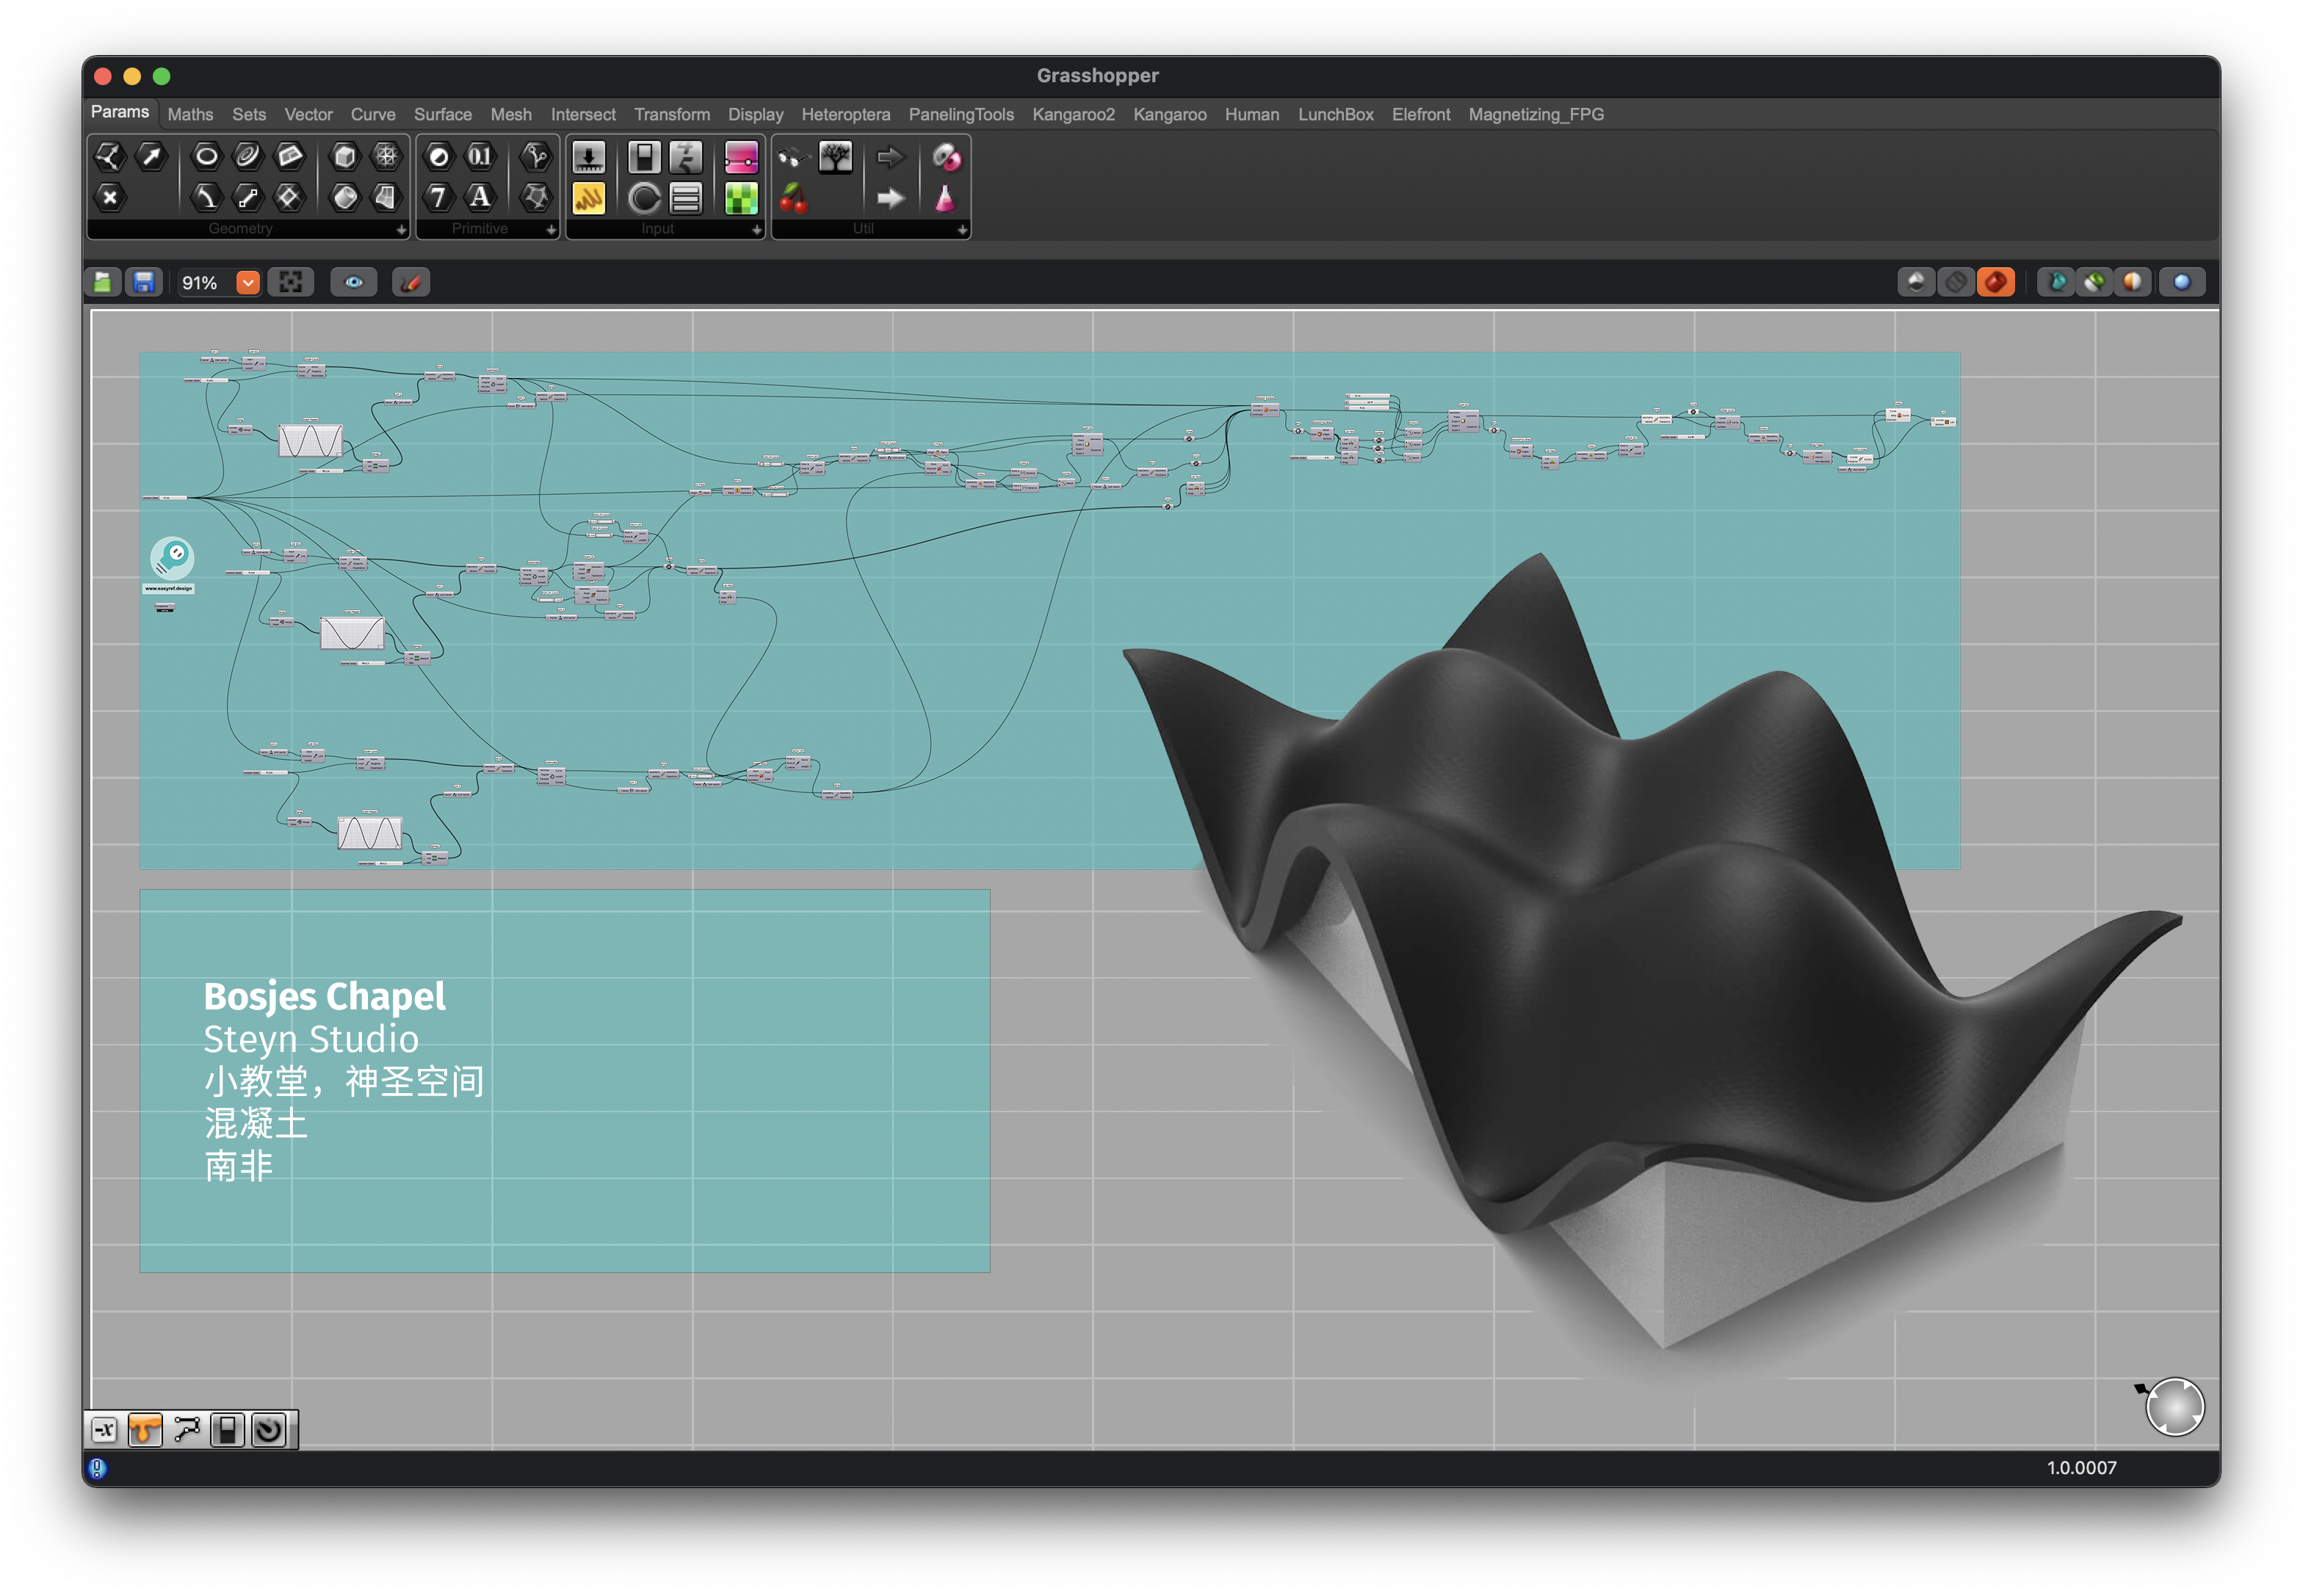Click the easyref magnifier logo on canvas
The width and height of the screenshot is (2303, 1596).
point(172,558)
